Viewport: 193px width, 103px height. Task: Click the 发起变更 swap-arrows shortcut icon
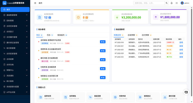[x=90, y=97]
